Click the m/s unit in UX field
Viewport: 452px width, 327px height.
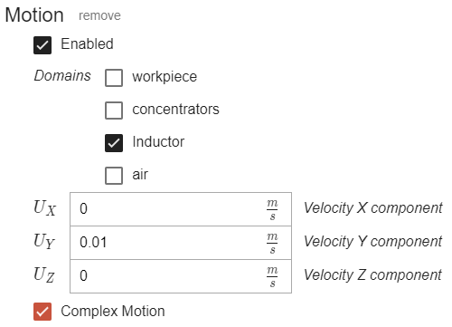[x=272, y=209]
